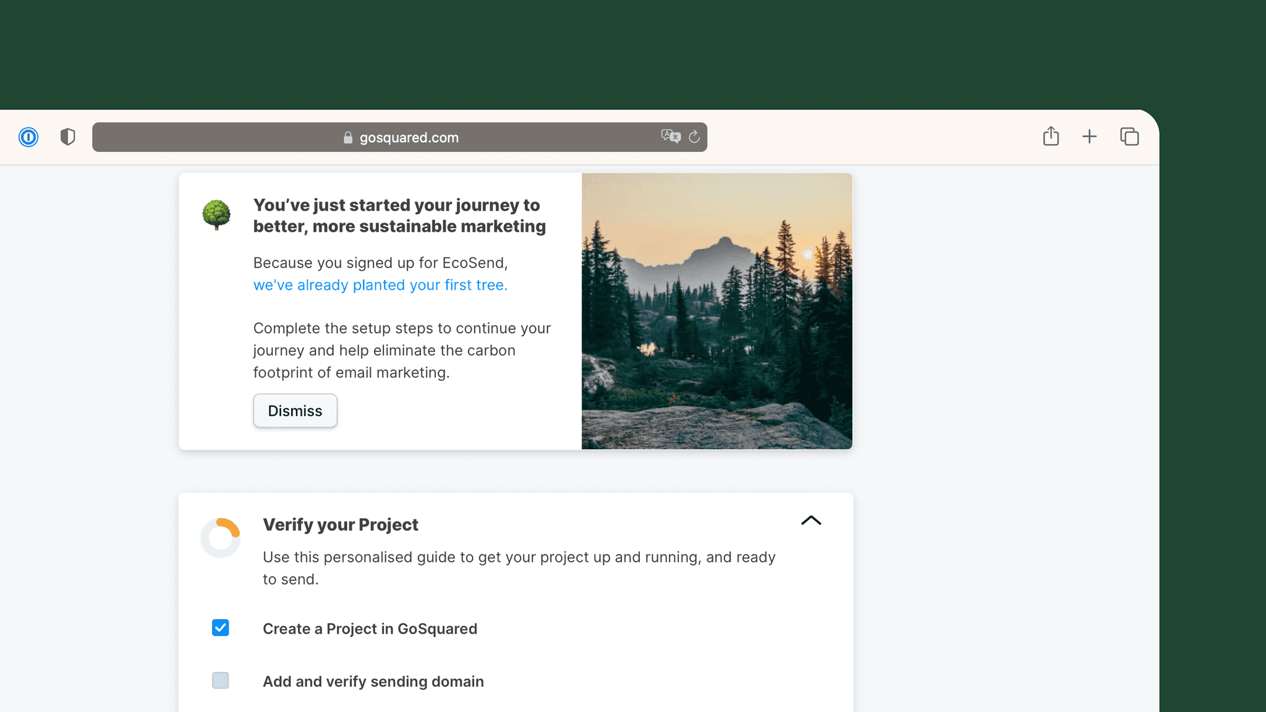Reload the page with refresh icon
The width and height of the screenshot is (1266, 712).
[x=694, y=137]
